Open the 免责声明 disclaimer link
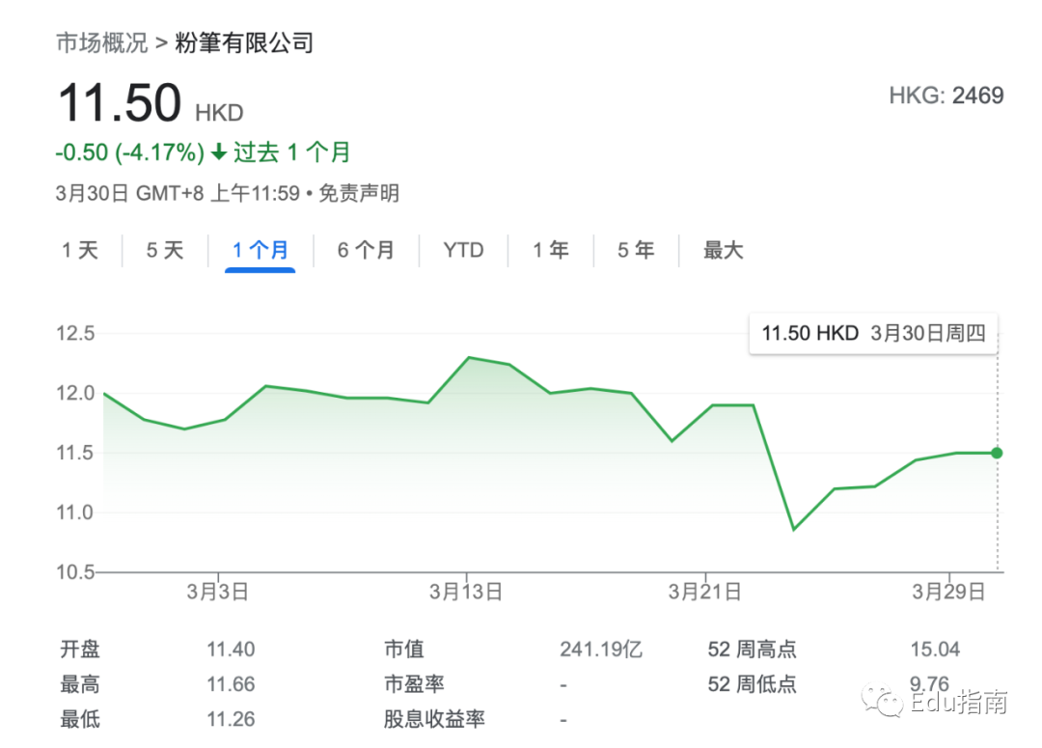1042x748 pixels. 359,193
